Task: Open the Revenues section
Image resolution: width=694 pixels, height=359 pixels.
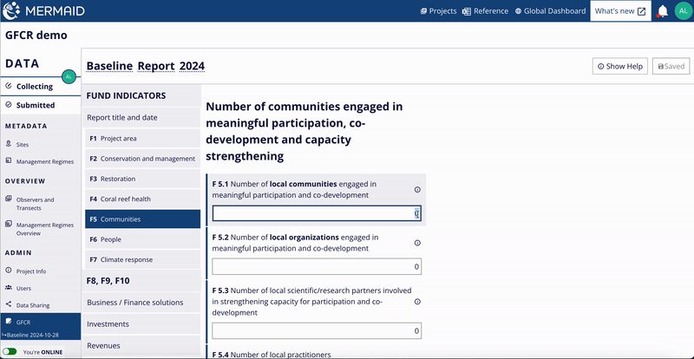Action: (141, 346)
